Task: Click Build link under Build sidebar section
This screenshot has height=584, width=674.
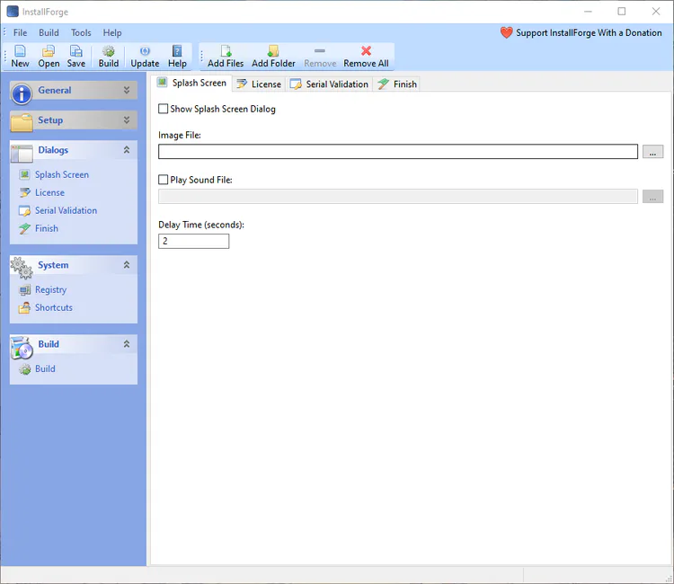Action: click(45, 368)
